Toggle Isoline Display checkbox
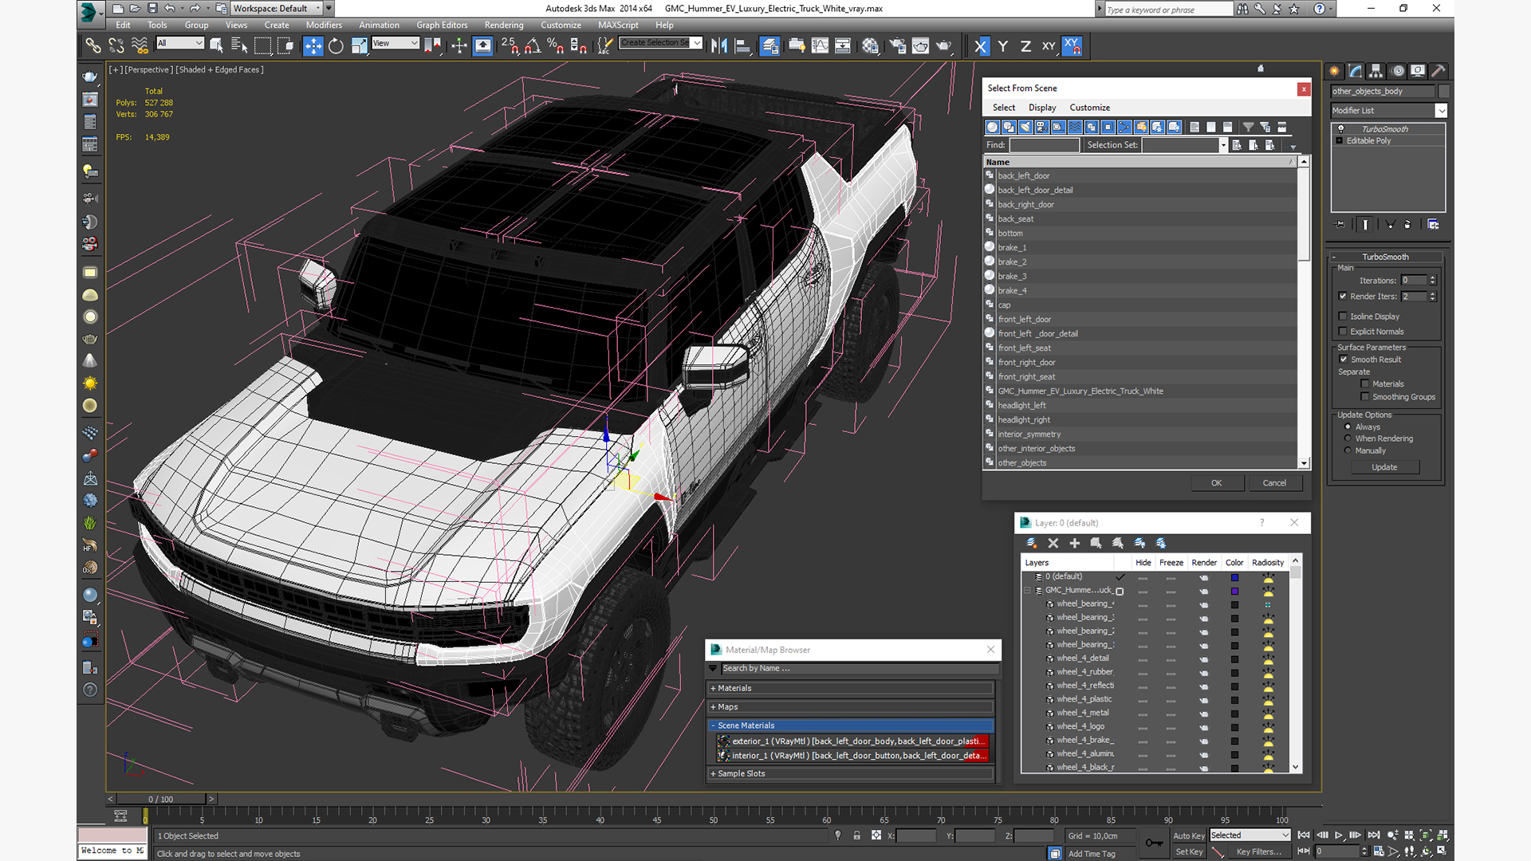1531x861 pixels. point(1343,316)
